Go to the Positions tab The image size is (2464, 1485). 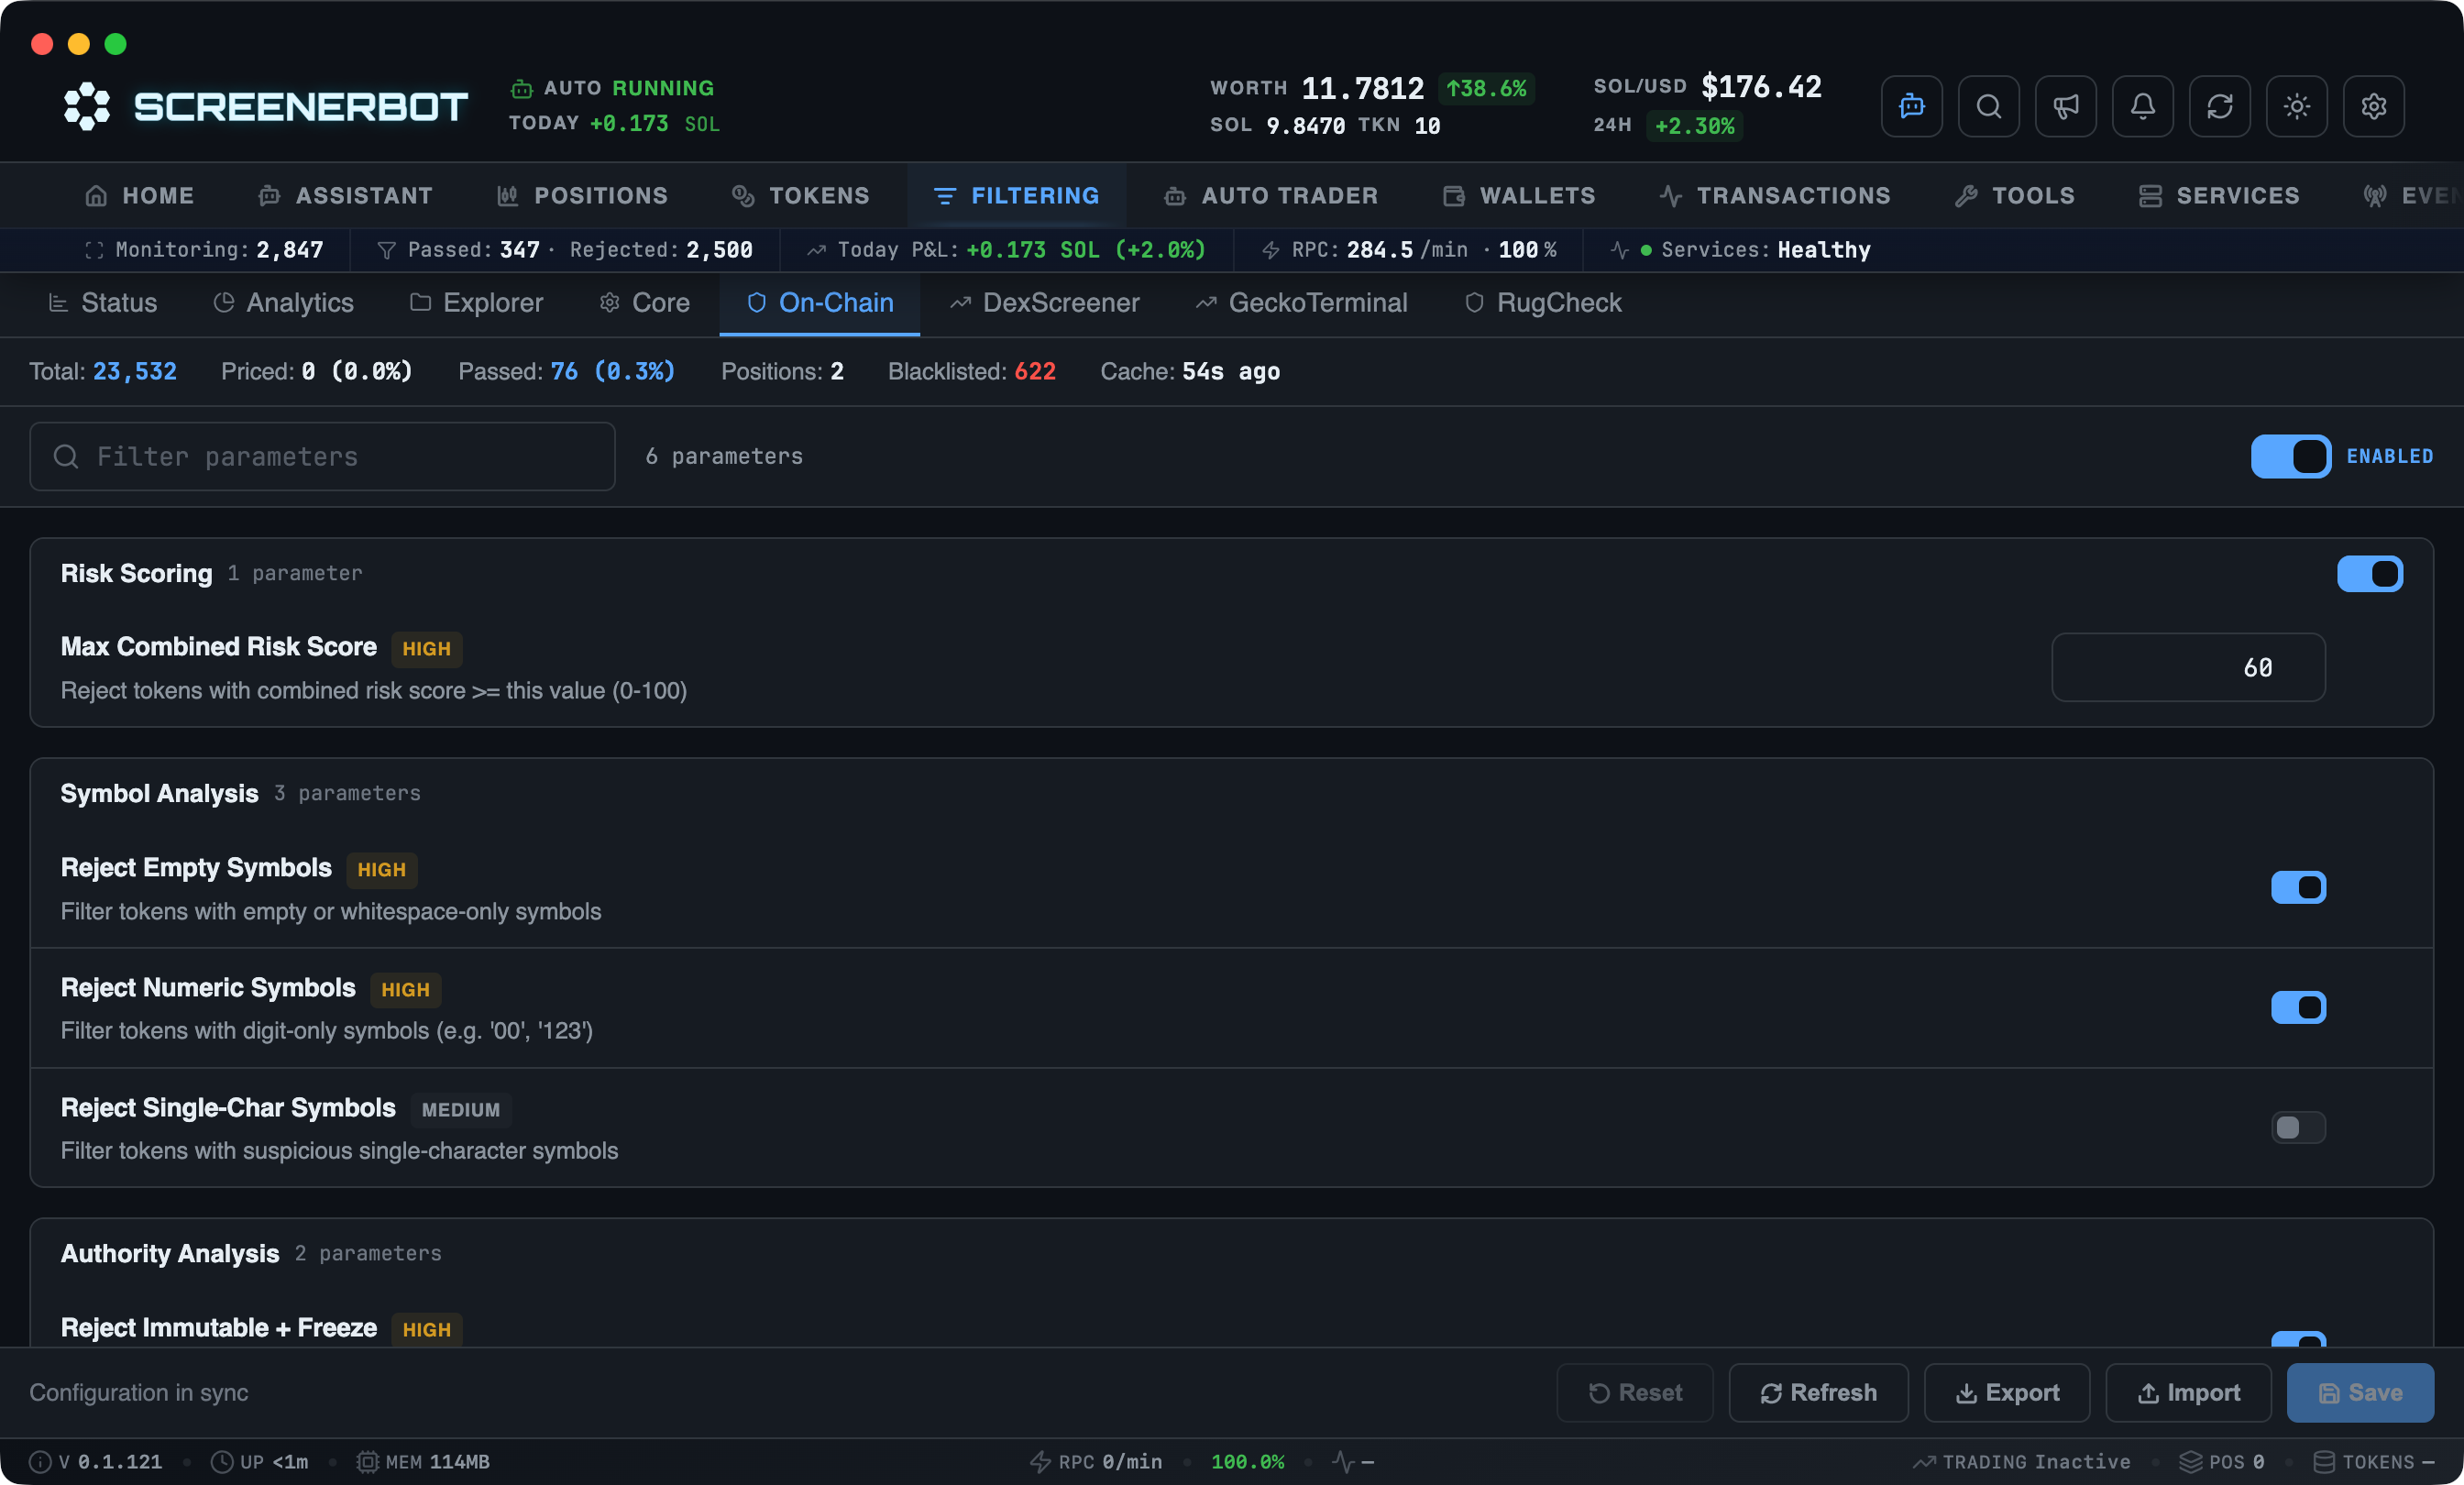[x=583, y=196]
